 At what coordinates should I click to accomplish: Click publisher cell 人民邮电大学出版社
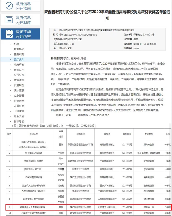pyautogui.click(x=107, y=199)
